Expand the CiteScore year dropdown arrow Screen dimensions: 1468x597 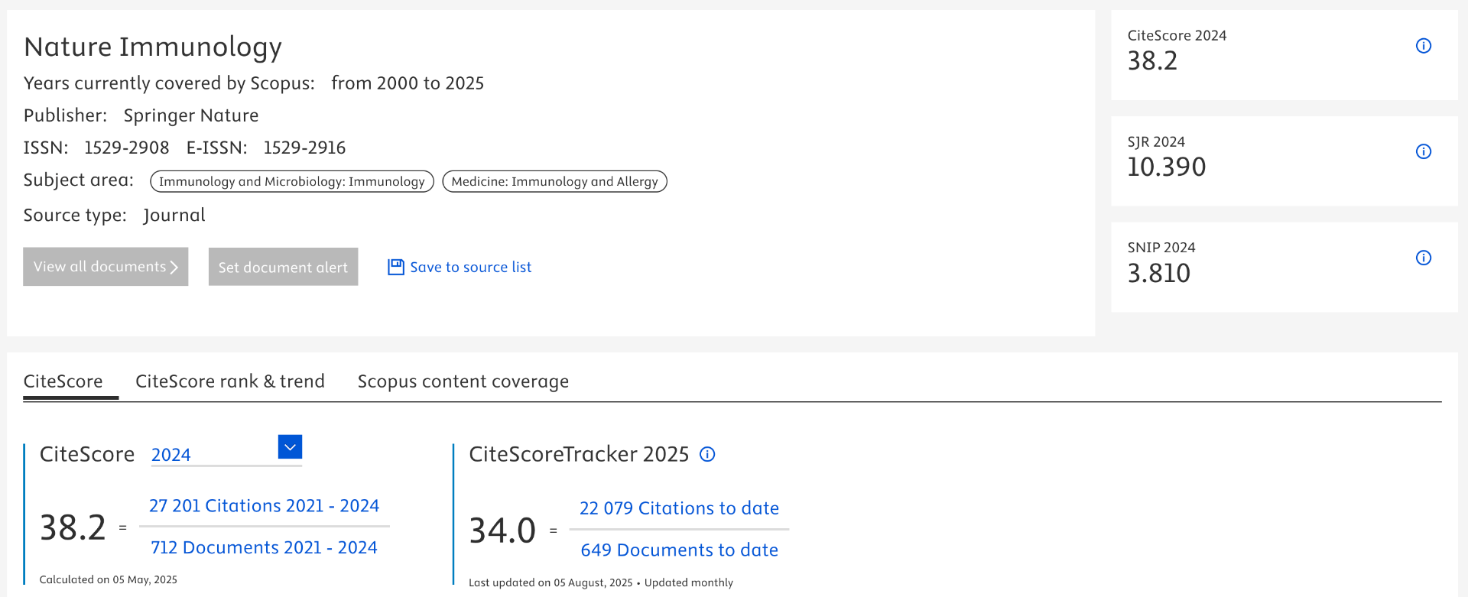(290, 447)
